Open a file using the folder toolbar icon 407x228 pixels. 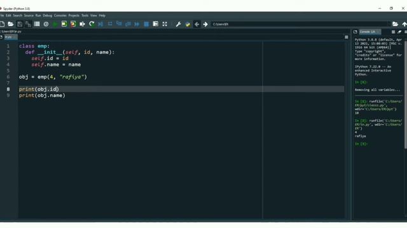(x=11, y=24)
